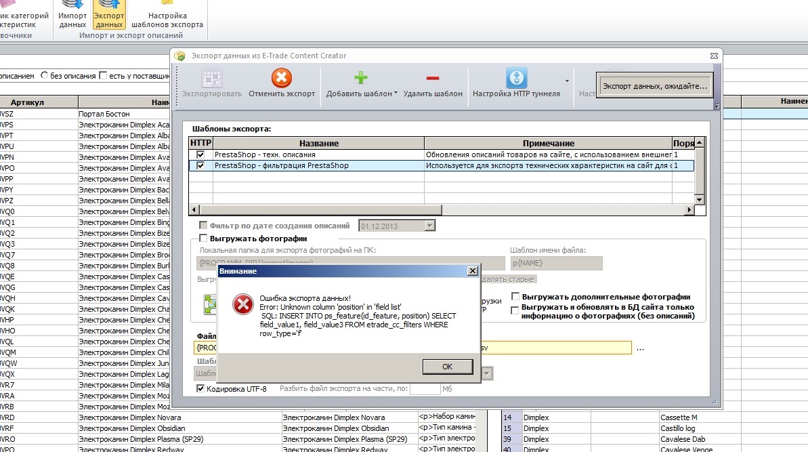Image resolution: width=808 pixels, height=452 pixels.
Task: Click Электрокамин Dimplex Novara in name column
Action: click(x=130, y=417)
